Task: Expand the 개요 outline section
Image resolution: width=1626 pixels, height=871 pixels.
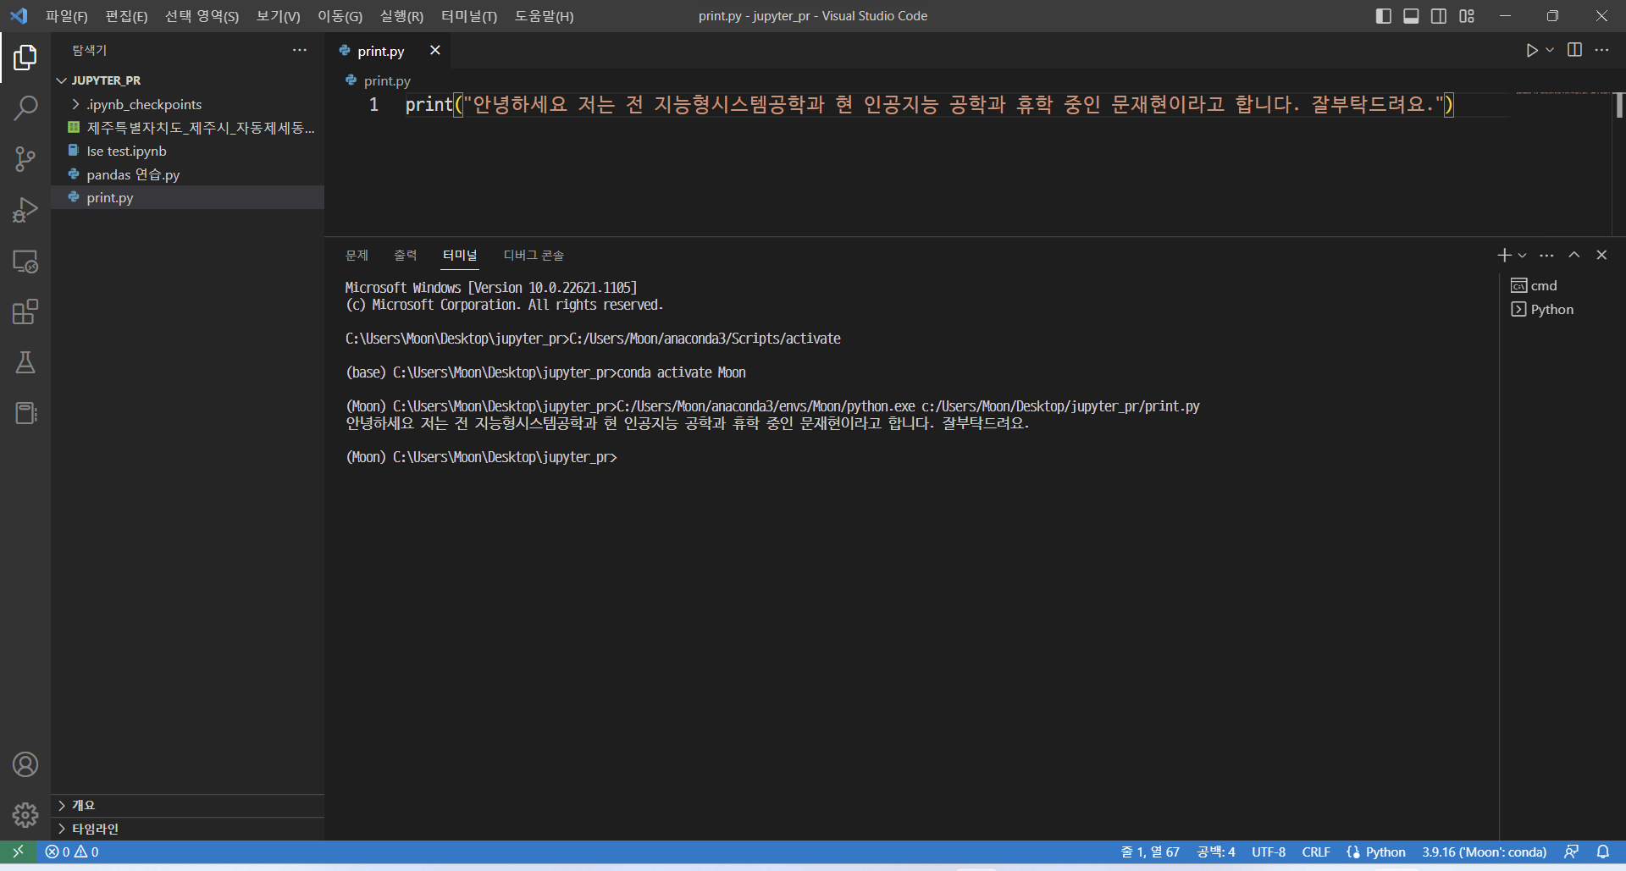Action: (x=83, y=805)
